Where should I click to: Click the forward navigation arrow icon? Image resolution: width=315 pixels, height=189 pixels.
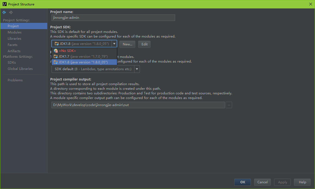(11, 13)
